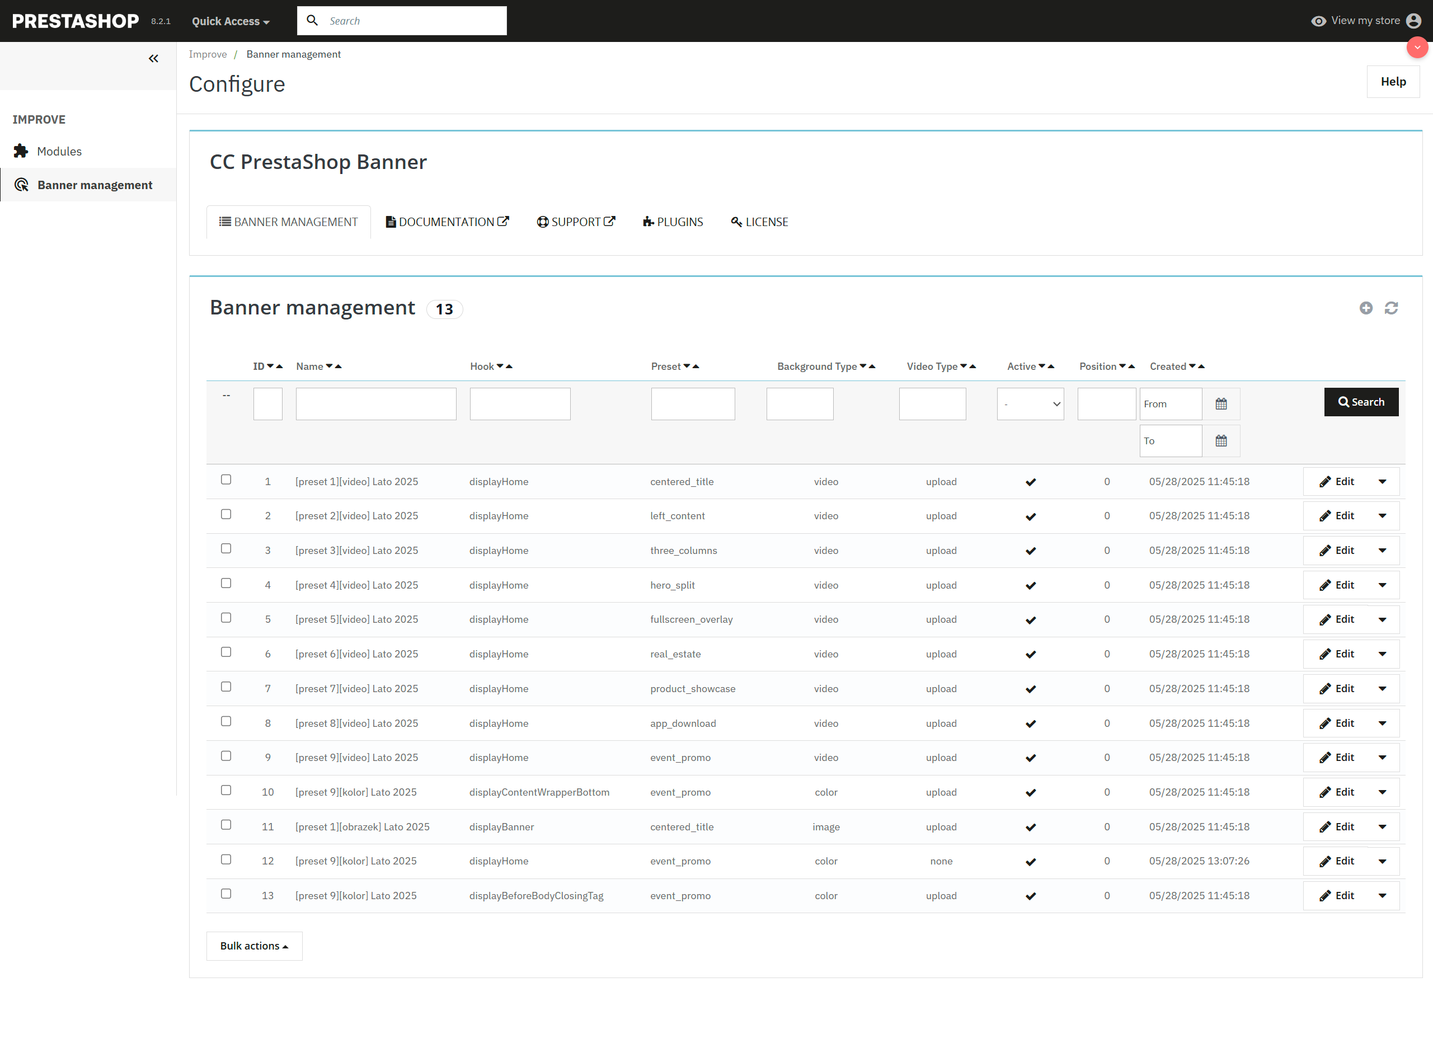The image size is (1433, 1048).
Task: Open the License tab
Action: click(x=759, y=222)
